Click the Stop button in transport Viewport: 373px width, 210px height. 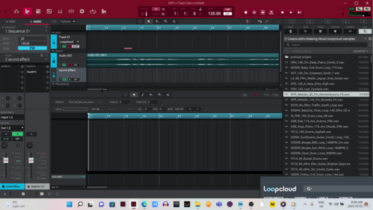point(282,12)
